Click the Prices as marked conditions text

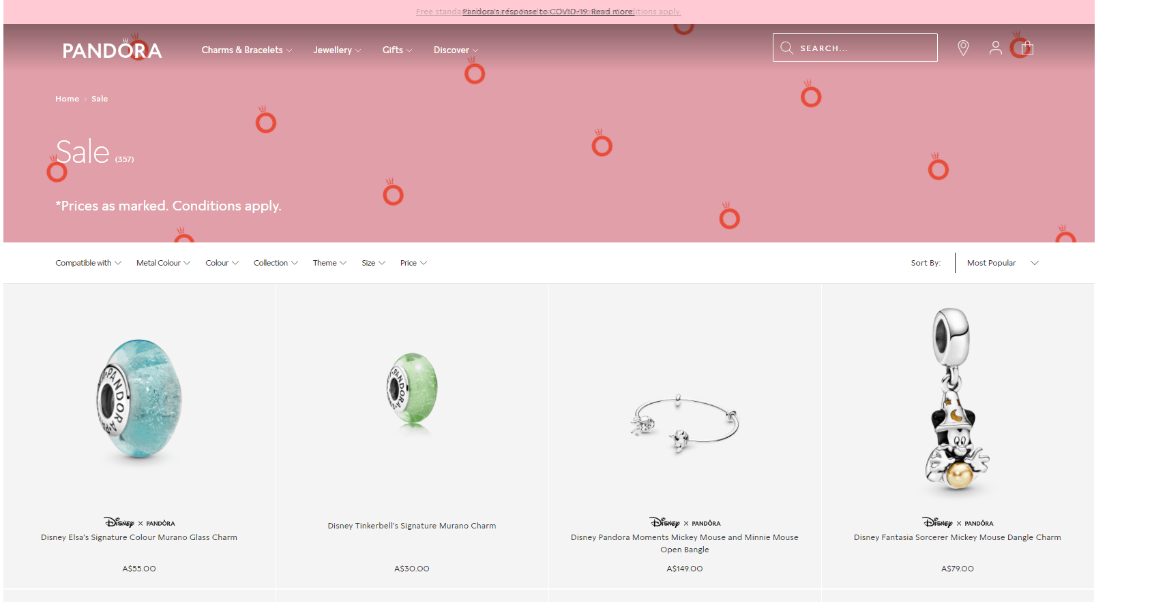tap(168, 206)
